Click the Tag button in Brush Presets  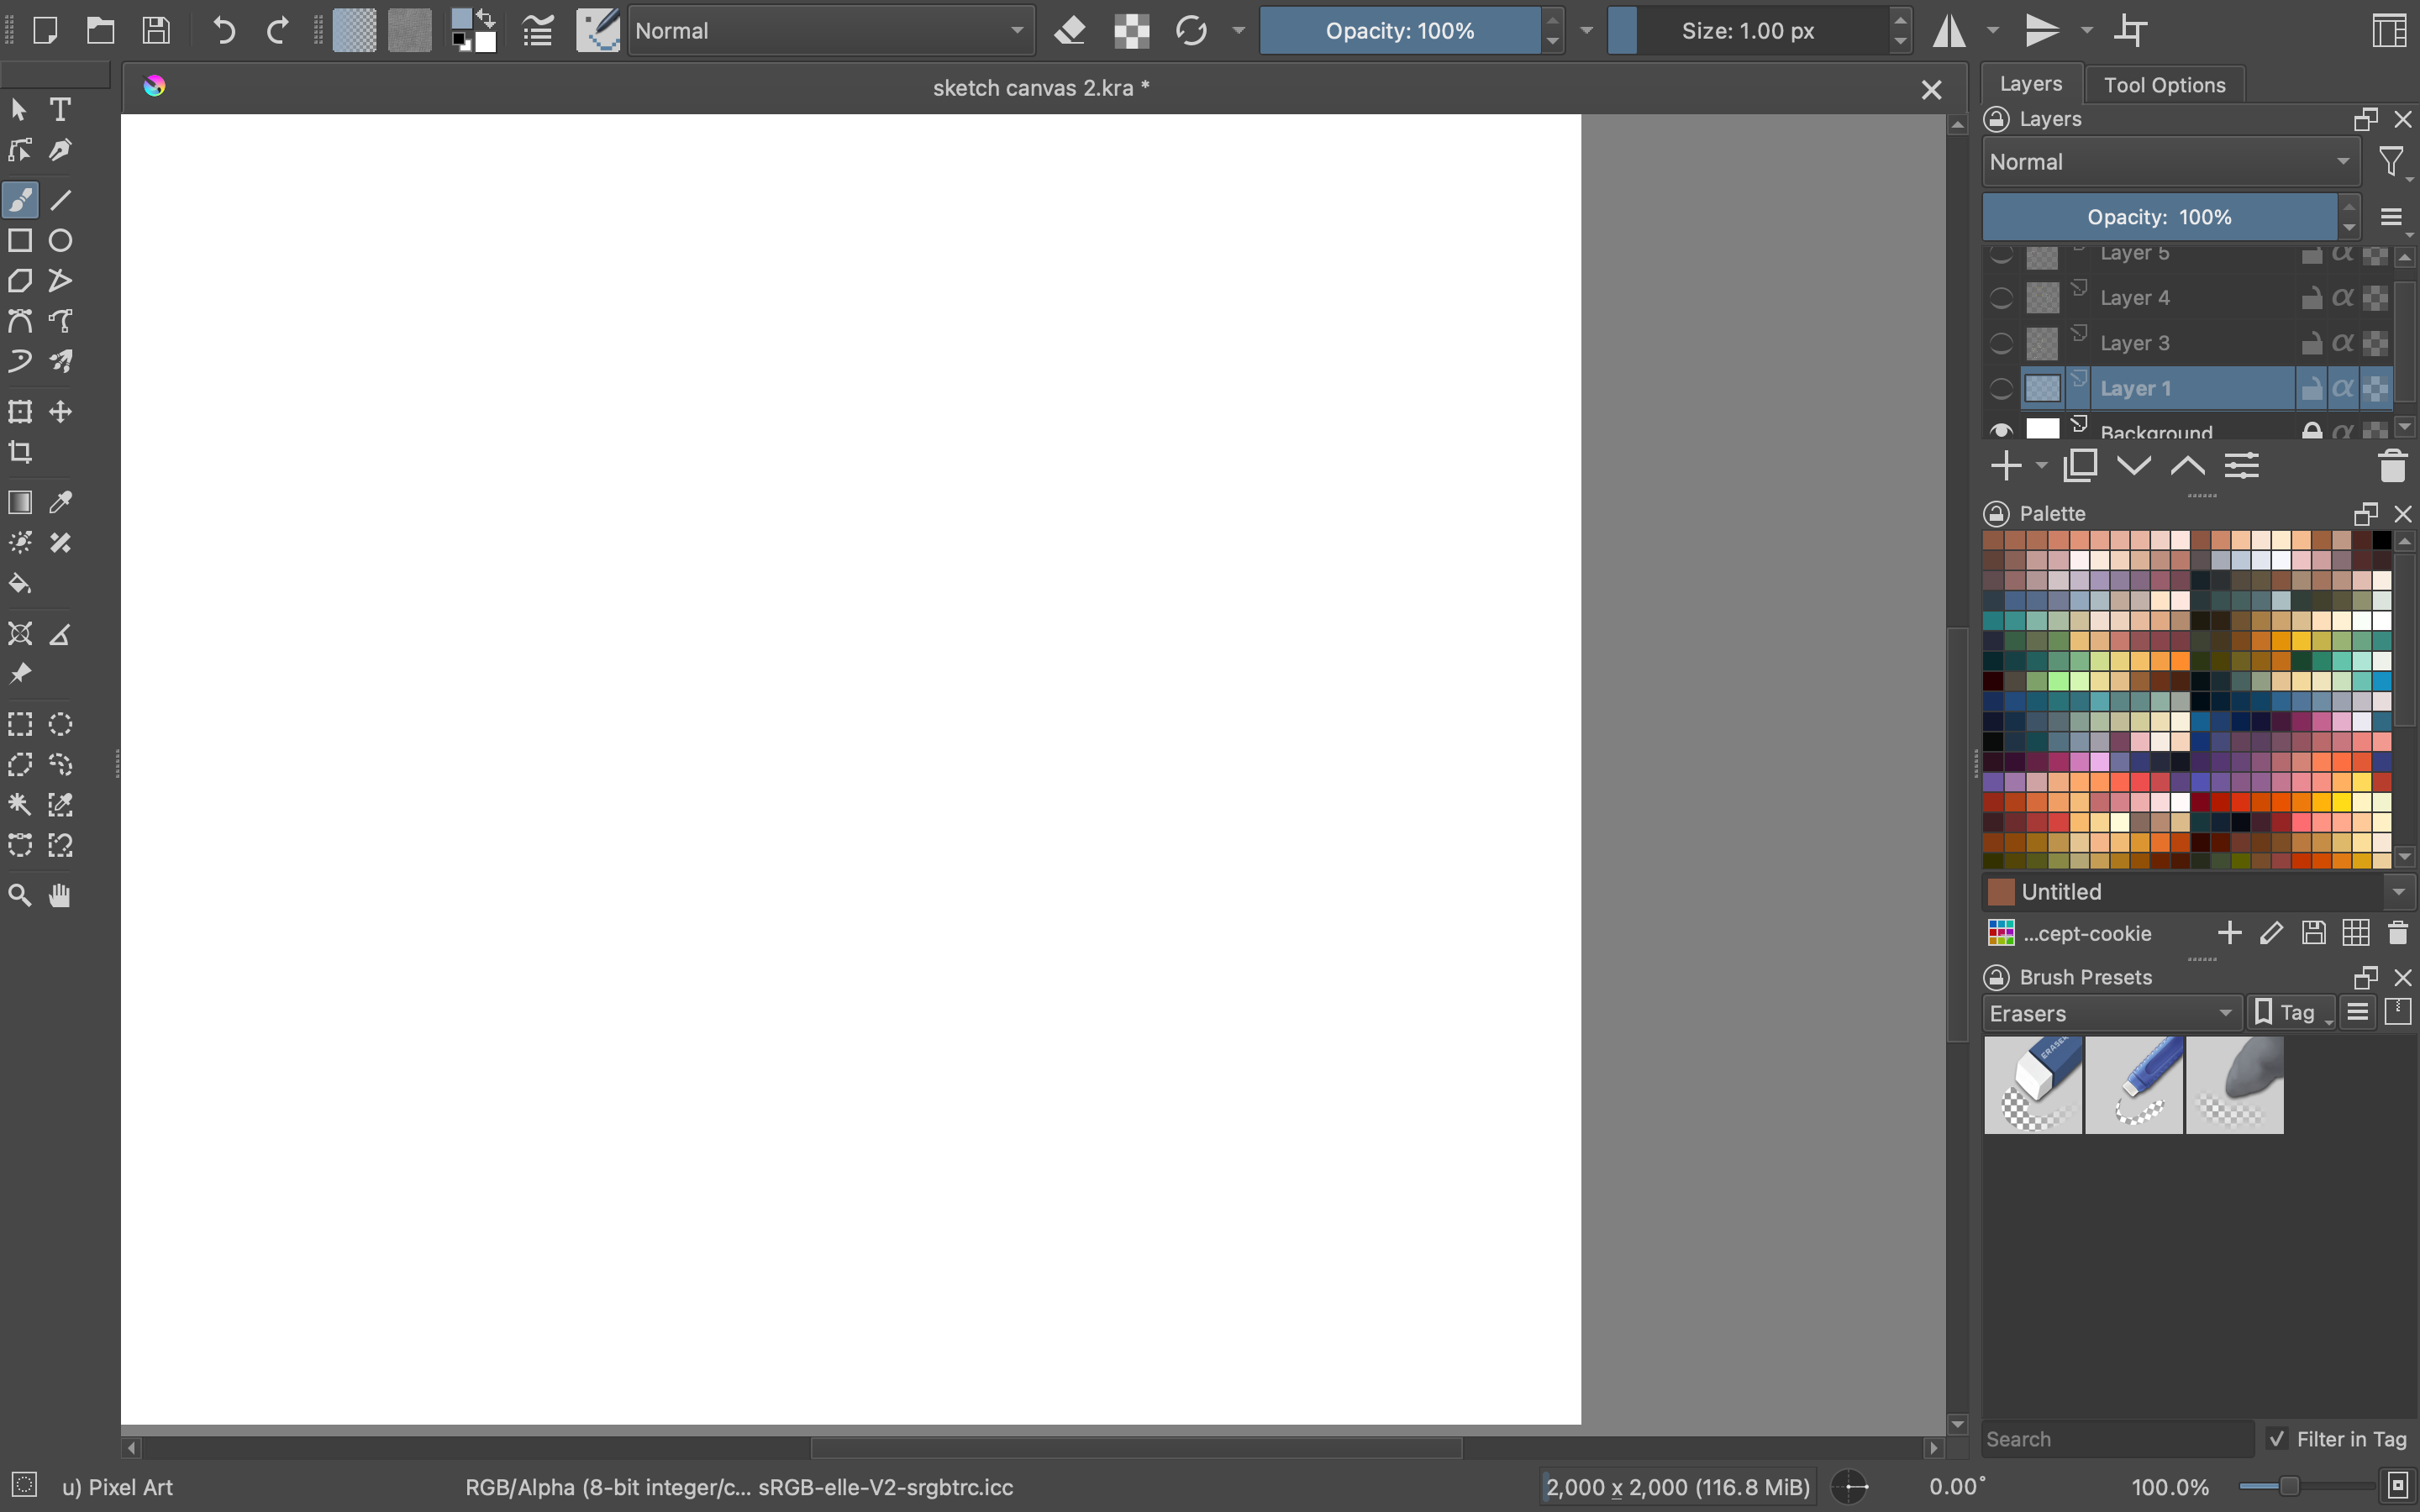point(2290,1013)
